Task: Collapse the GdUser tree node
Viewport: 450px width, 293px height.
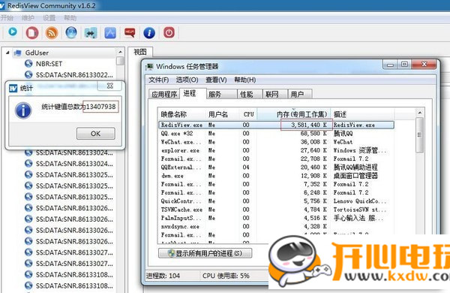Action: tap(7, 53)
